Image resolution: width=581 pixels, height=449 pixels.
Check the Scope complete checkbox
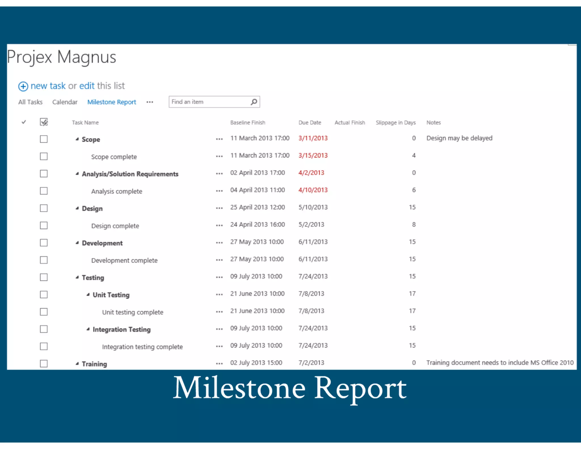pos(44,156)
